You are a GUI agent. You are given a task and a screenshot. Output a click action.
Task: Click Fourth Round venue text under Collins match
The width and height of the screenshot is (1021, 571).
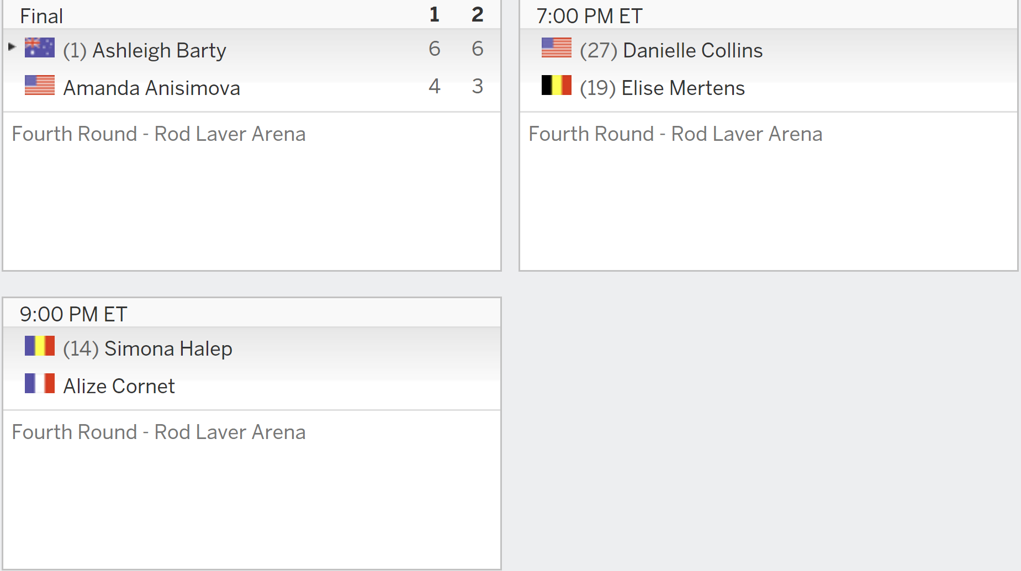676,134
